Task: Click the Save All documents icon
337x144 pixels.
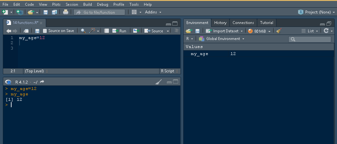Action: 54,12
